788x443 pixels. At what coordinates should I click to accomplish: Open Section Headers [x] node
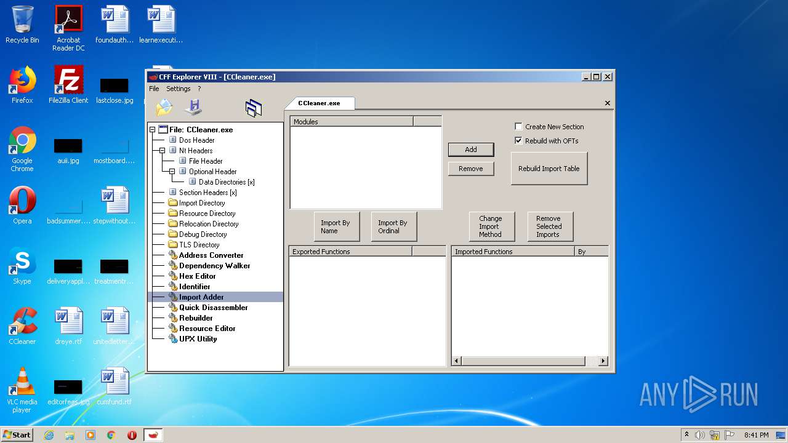coord(207,193)
